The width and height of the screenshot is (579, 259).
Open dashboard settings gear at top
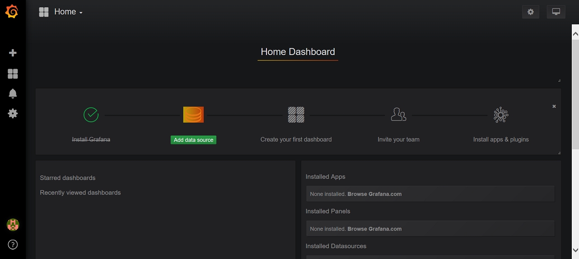pos(531,12)
